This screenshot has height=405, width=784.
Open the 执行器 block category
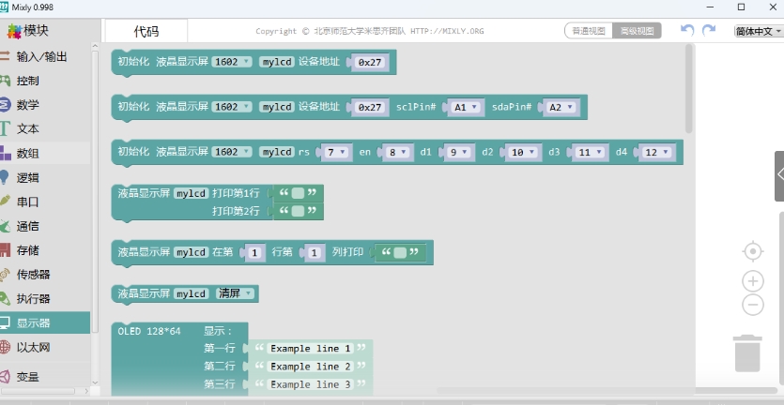(x=33, y=299)
